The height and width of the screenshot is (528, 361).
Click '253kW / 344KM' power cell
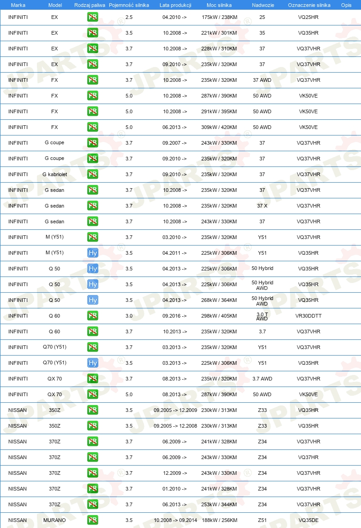point(219,504)
